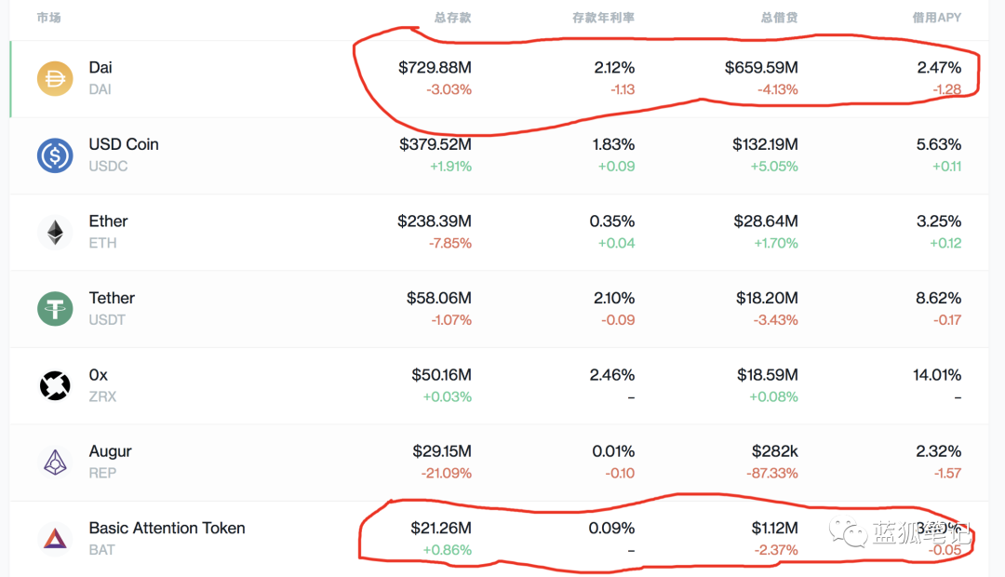Sort by 存款年利率 column header
The height and width of the screenshot is (577, 1005).
click(603, 18)
